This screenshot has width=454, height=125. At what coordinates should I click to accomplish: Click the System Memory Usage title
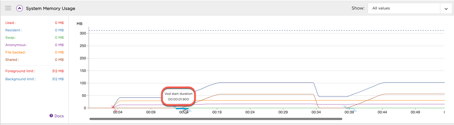50,8
